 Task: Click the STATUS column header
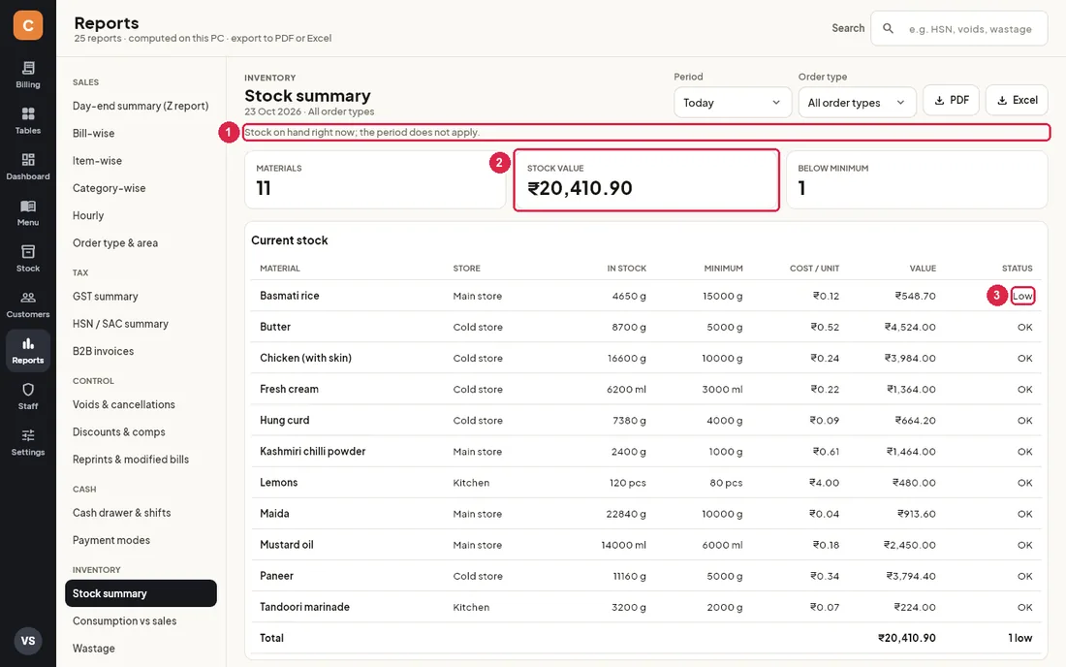pyautogui.click(x=1017, y=269)
